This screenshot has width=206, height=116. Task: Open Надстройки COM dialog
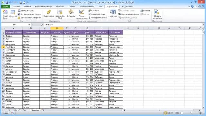[x=60, y=15]
